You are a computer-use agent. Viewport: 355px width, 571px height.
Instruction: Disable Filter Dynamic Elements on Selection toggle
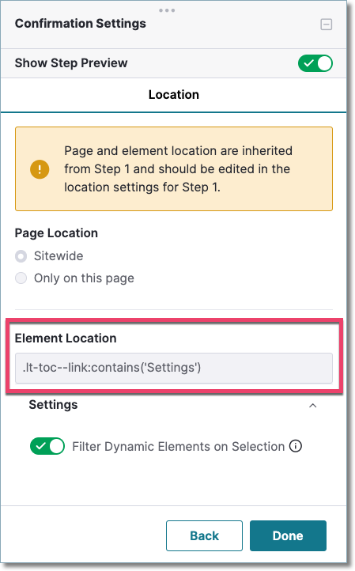coord(47,446)
